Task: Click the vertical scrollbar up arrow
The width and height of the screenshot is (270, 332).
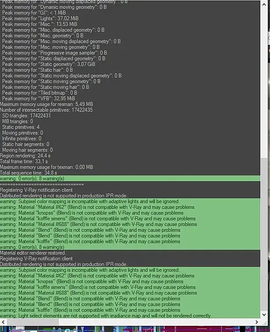Action: click(x=264, y=4)
